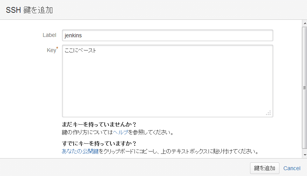Click the scrollbar down arrow

pyautogui.click(x=304, y=155)
